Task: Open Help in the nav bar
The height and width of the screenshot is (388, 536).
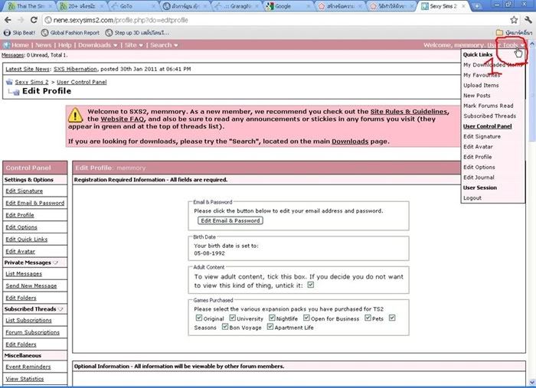Action: pos(64,45)
